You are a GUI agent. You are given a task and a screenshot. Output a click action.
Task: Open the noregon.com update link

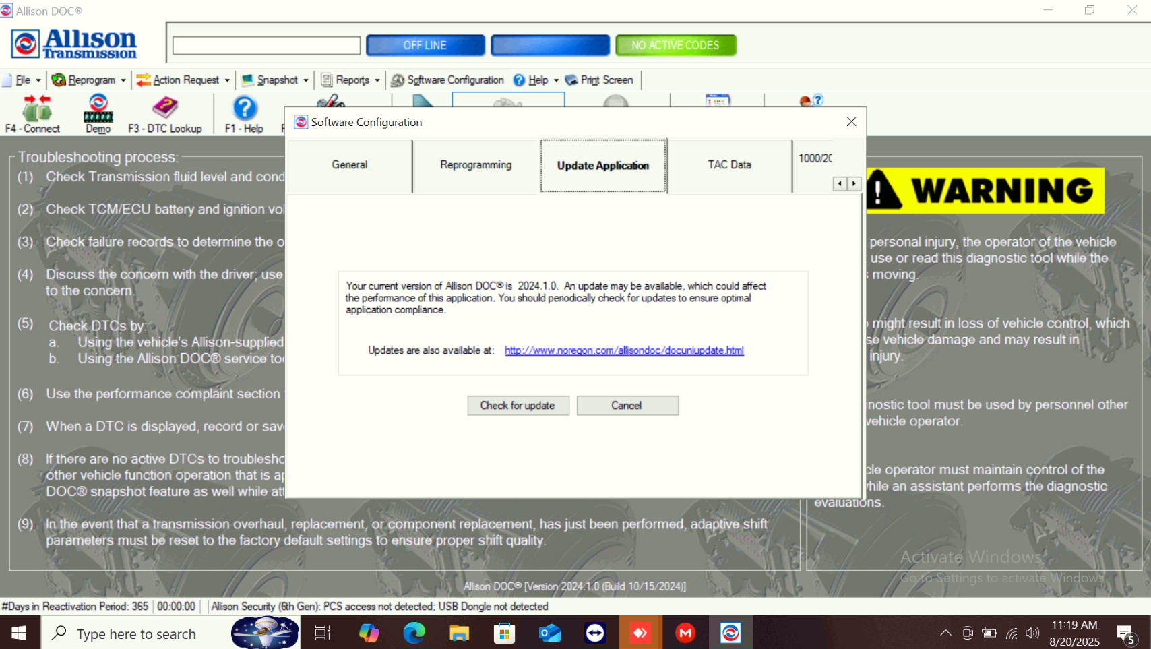(x=624, y=350)
